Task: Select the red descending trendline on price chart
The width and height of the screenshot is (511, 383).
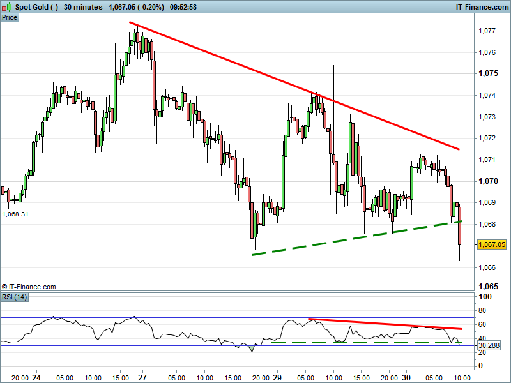Action: [294, 86]
